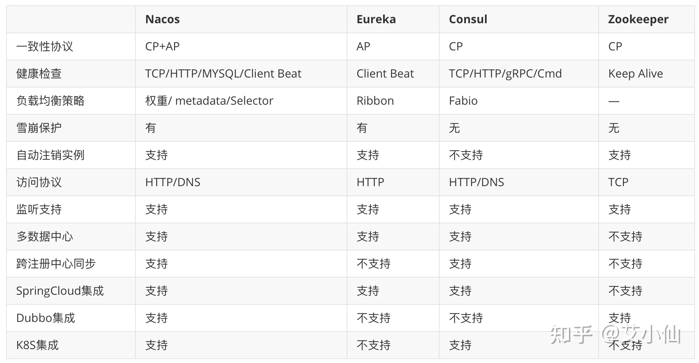Select the Keep Alive cell
Viewport: 699px width, 363px height.
pyautogui.click(x=635, y=74)
